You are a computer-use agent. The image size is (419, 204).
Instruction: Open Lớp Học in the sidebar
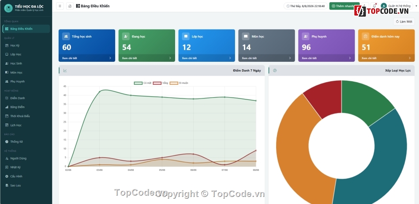click(26, 54)
